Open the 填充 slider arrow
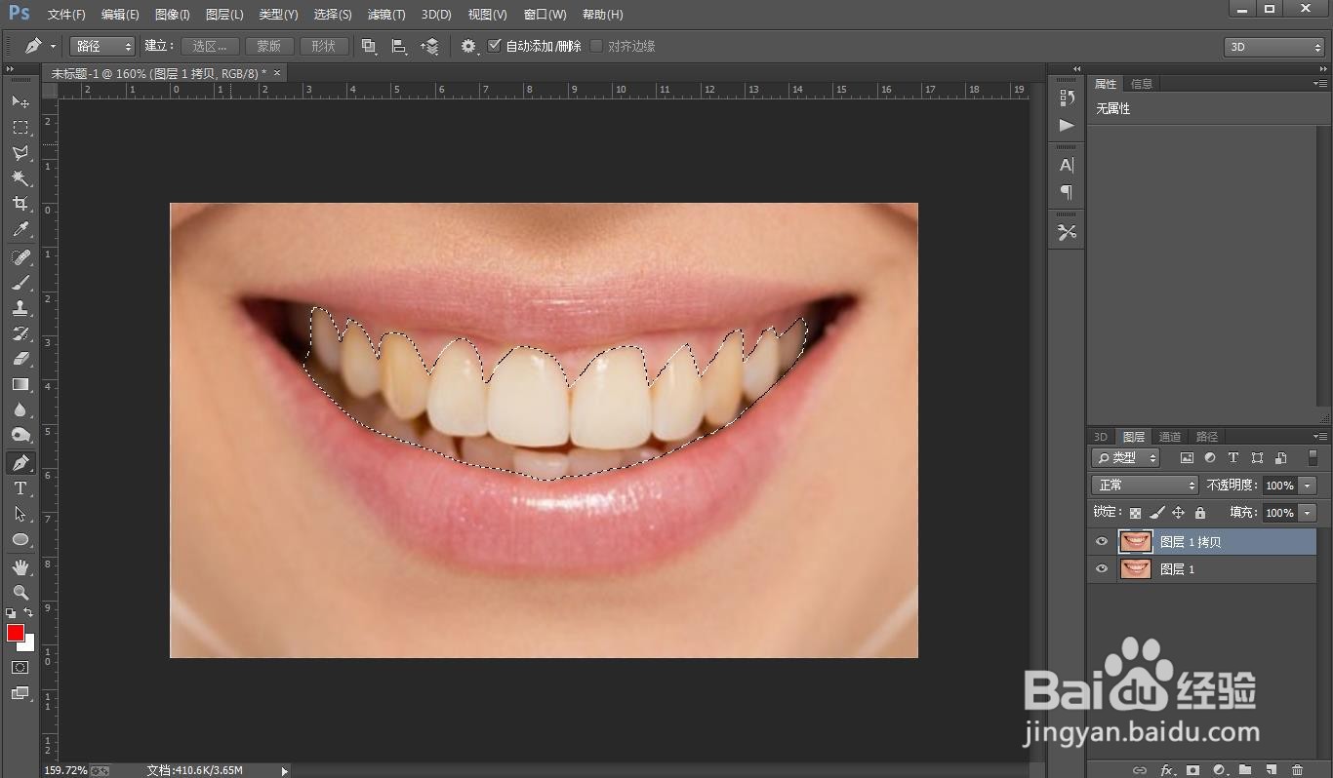The height and width of the screenshot is (778, 1333). click(x=1308, y=513)
